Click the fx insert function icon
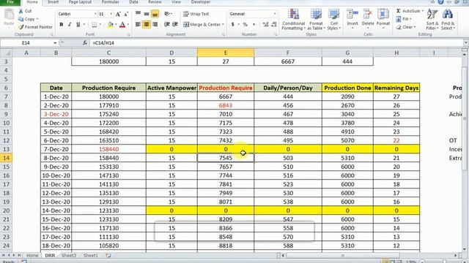 (x=85, y=43)
